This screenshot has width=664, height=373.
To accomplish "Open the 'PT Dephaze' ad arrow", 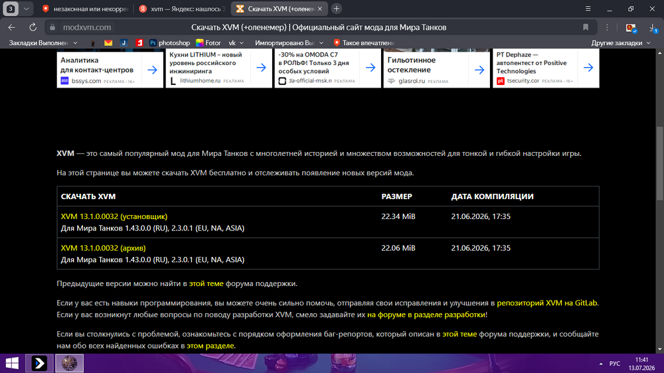I will pos(588,68).
